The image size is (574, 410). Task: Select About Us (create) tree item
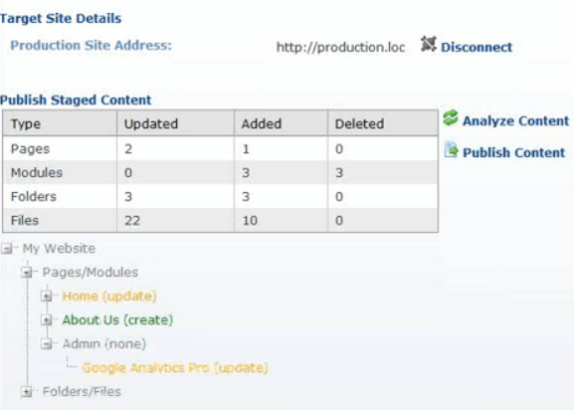(x=117, y=320)
